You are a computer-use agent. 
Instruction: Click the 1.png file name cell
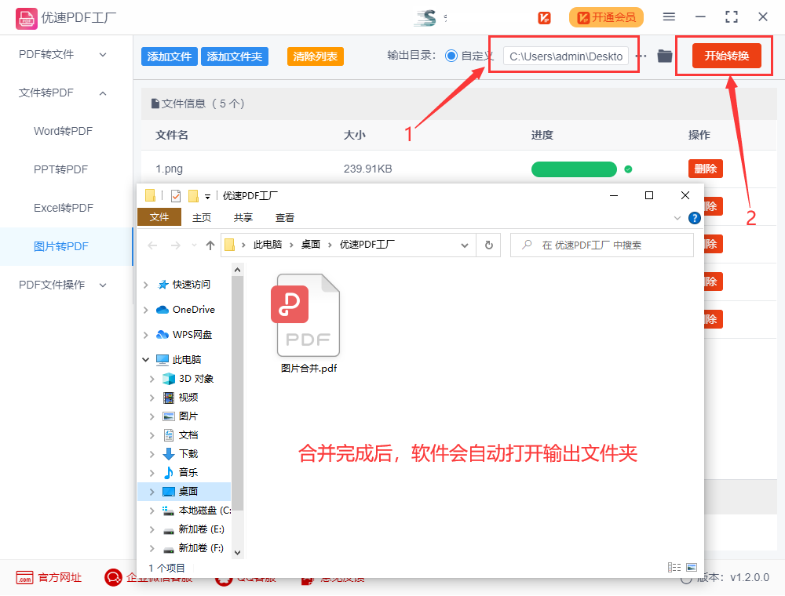click(x=170, y=169)
